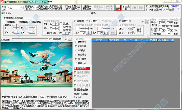Image resolution: width=182 pixels, height=110 pixels.
Task: Choose BMP格式 output type
Action: [x=76, y=42]
